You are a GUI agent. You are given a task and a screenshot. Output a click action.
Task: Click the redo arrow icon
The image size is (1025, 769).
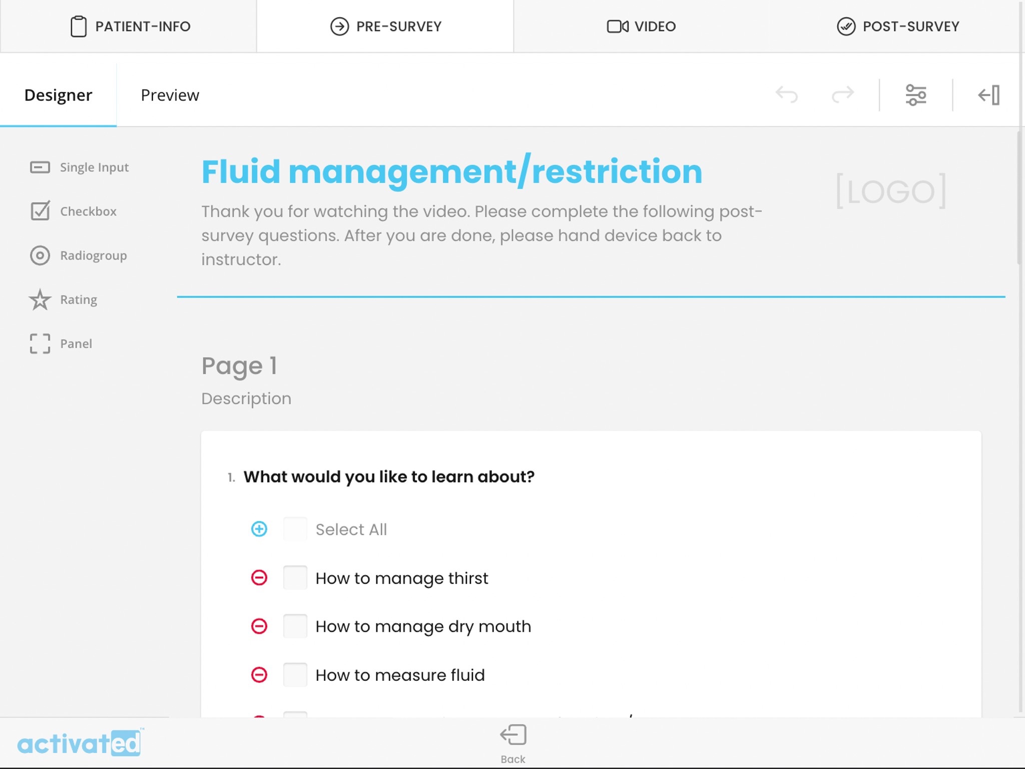[x=843, y=95]
